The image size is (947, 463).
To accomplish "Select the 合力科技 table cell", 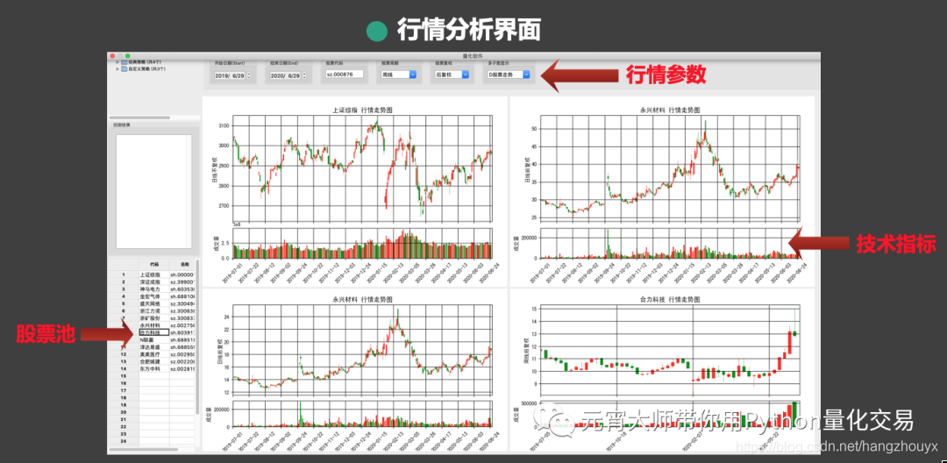I will (154, 332).
